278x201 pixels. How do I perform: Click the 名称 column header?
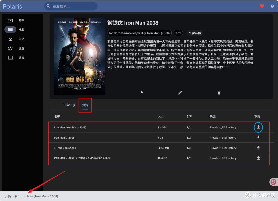(x=57, y=116)
